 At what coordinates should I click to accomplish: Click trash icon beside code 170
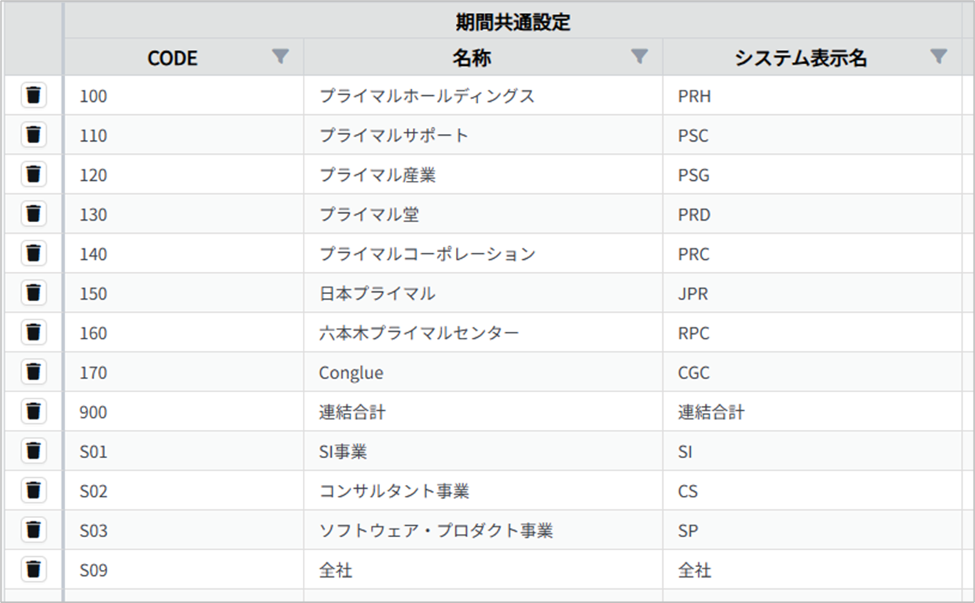coord(33,372)
